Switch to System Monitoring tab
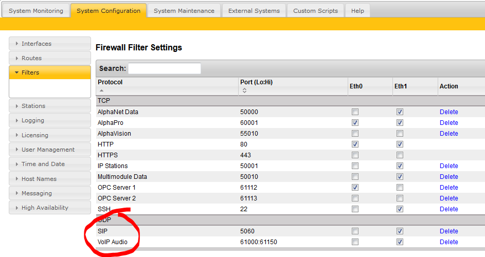The image size is (485, 257). click(x=36, y=11)
